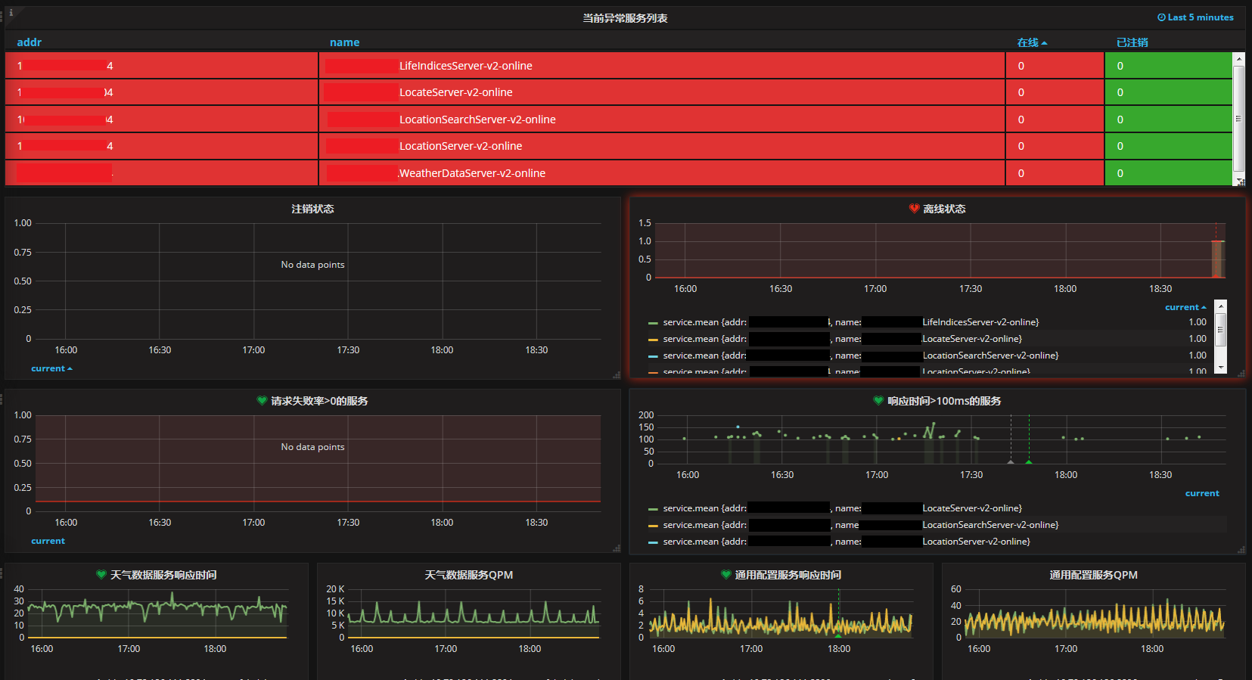The width and height of the screenshot is (1252, 680).
Task: Click the 1.00 current value of LifeIndicesServer legend
Action: coord(1198,322)
